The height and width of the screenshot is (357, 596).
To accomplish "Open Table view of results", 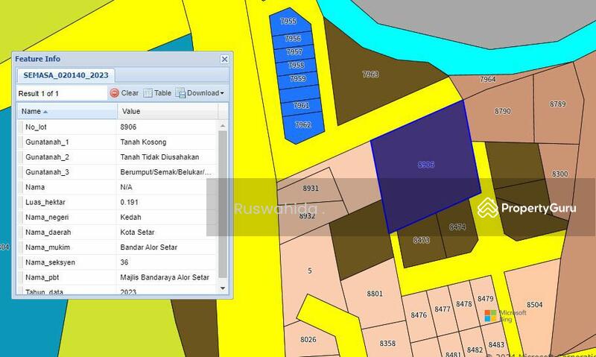I will click(x=157, y=93).
